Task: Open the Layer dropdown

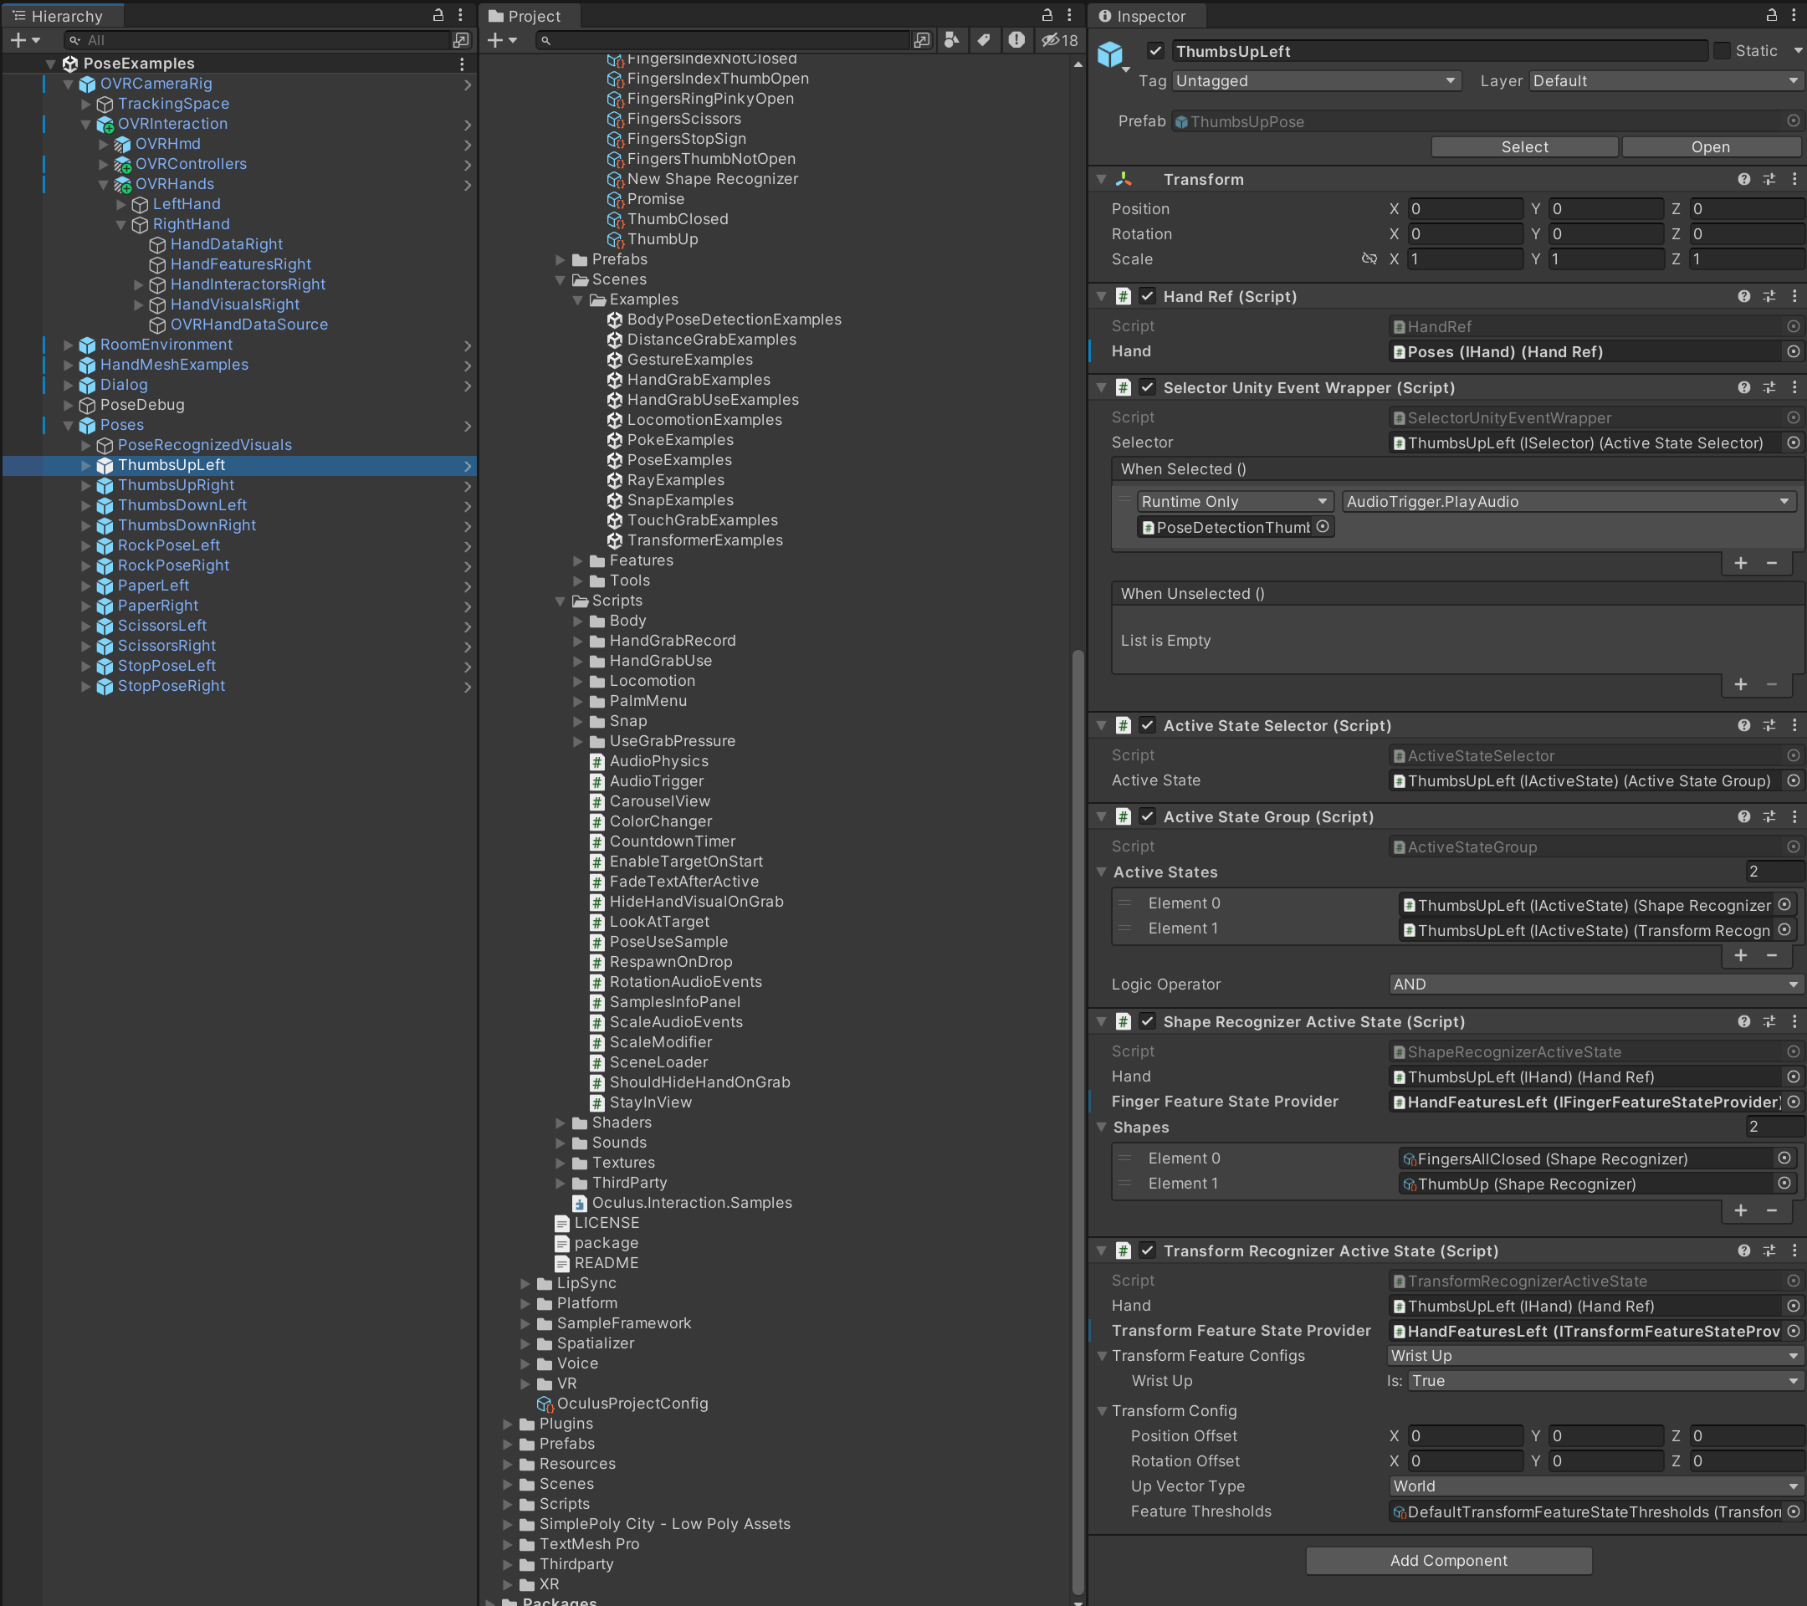Action: pos(1666,80)
